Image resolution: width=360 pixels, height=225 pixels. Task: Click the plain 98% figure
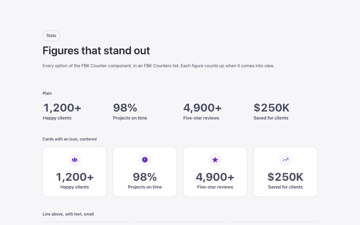[125, 108]
